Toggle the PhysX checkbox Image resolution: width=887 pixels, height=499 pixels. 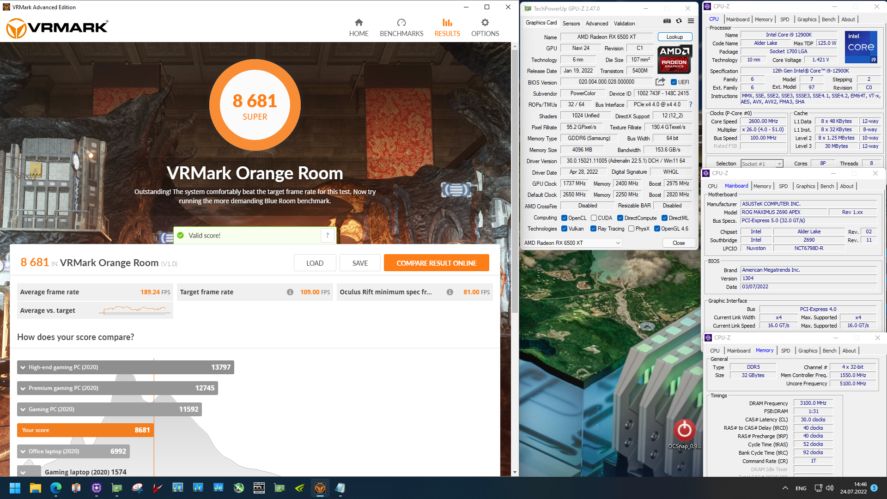point(631,229)
